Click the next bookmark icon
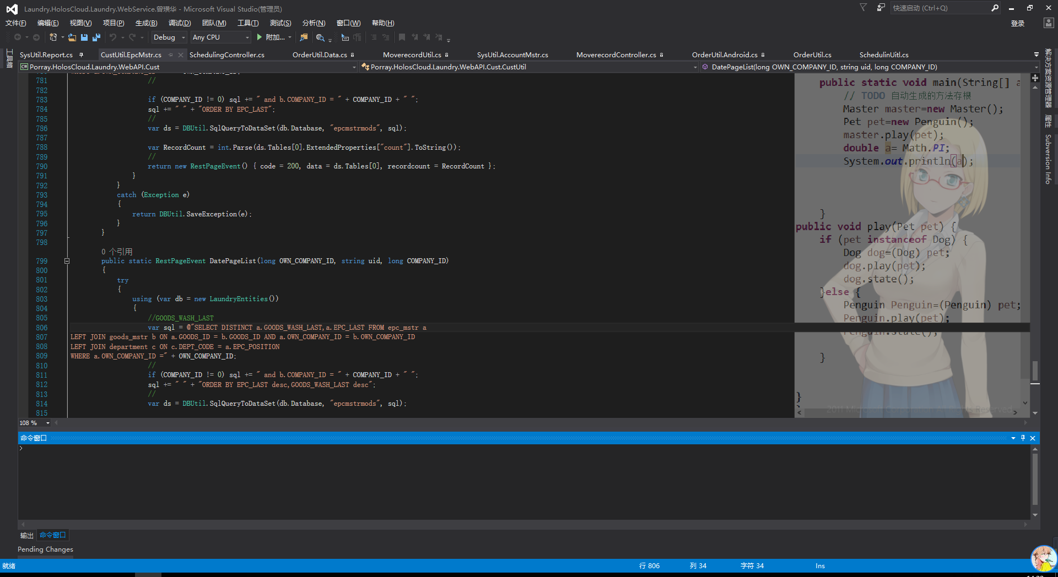 pos(427,37)
